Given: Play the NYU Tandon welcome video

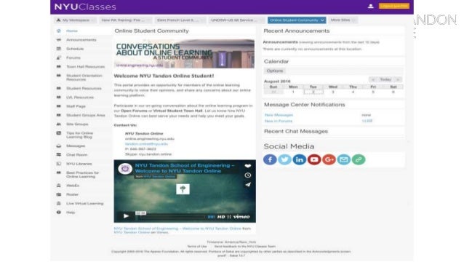Looking at the screenshot, I should coord(126,216).
